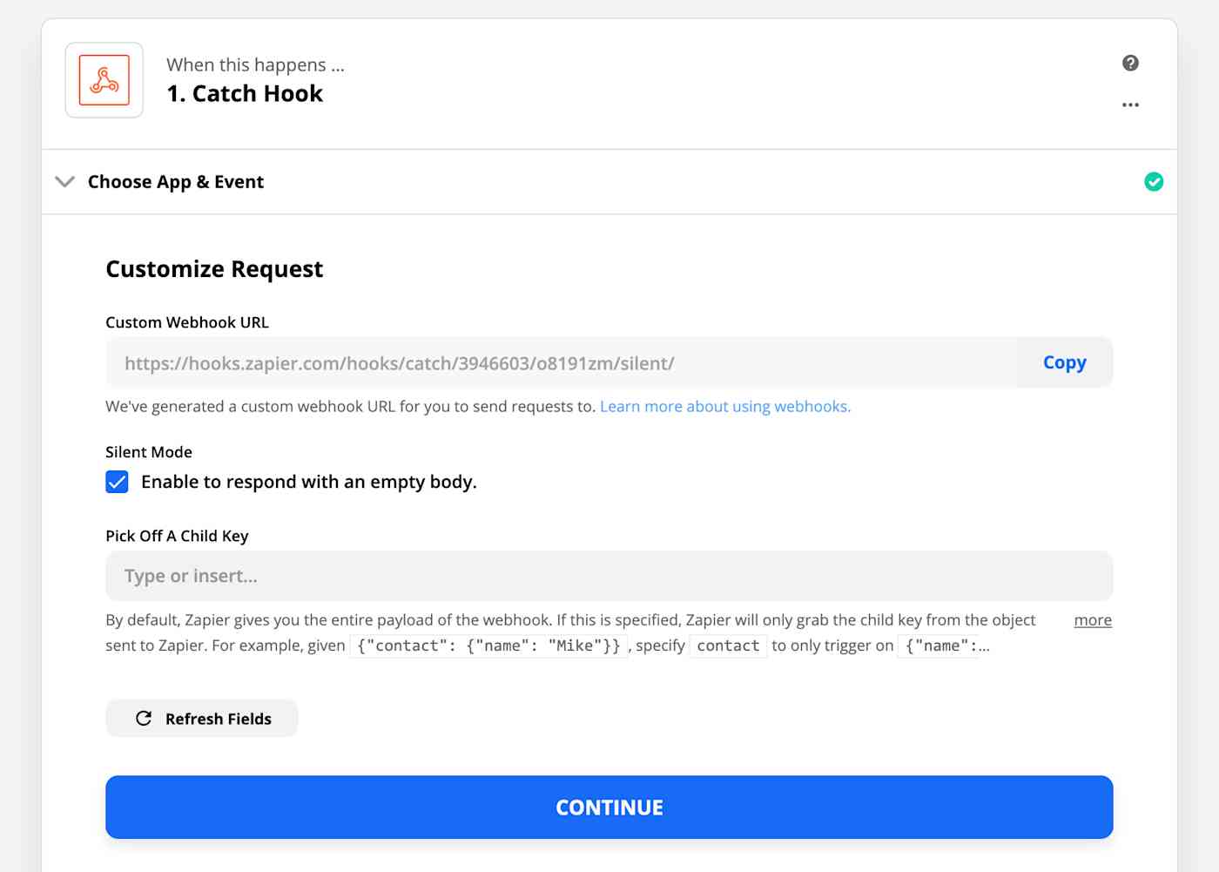1219x872 pixels.
Task: Click the chevron beside Choose App & Event
Action: click(64, 182)
